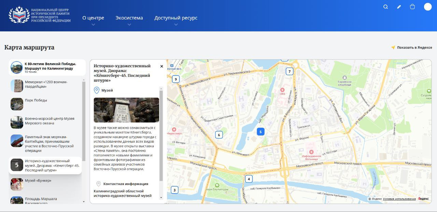437x212 pixels.
Task: Open the shopping basket icon
Action: coord(412,7)
